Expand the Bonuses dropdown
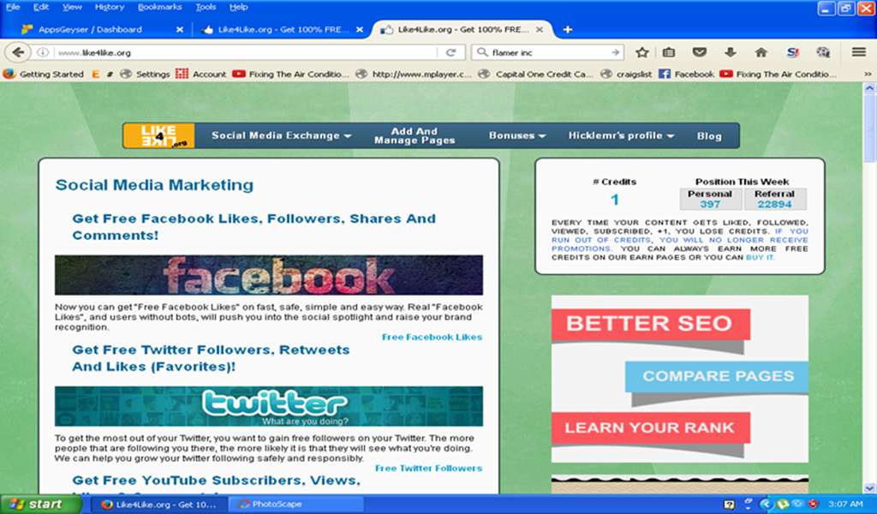The width and height of the screenshot is (877, 514). pos(516,135)
